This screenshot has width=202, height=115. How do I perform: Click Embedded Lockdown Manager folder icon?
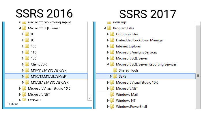click(x=112, y=40)
